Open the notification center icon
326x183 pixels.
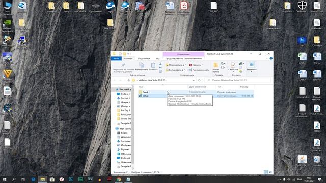click(x=320, y=179)
